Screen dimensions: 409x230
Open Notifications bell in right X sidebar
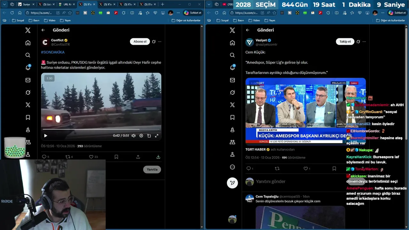click(232, 68)
